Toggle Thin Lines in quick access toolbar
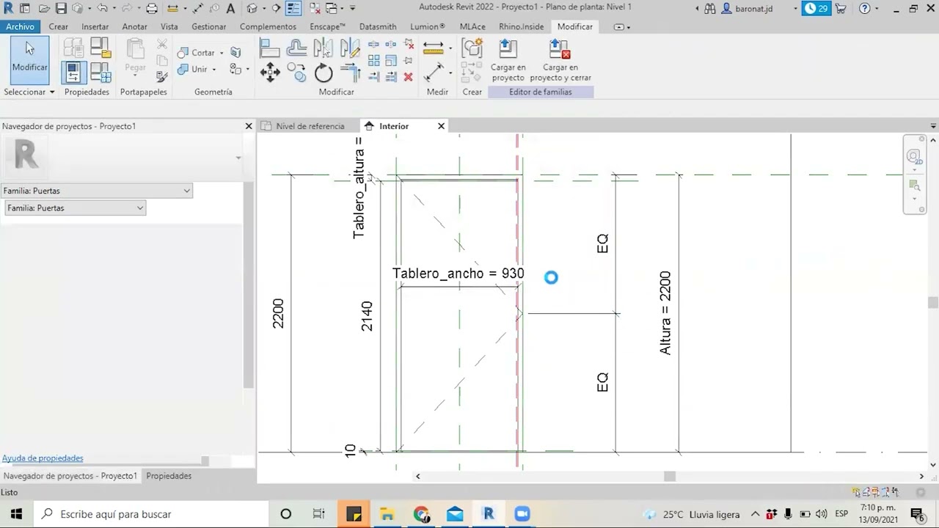 click(293, 8)
